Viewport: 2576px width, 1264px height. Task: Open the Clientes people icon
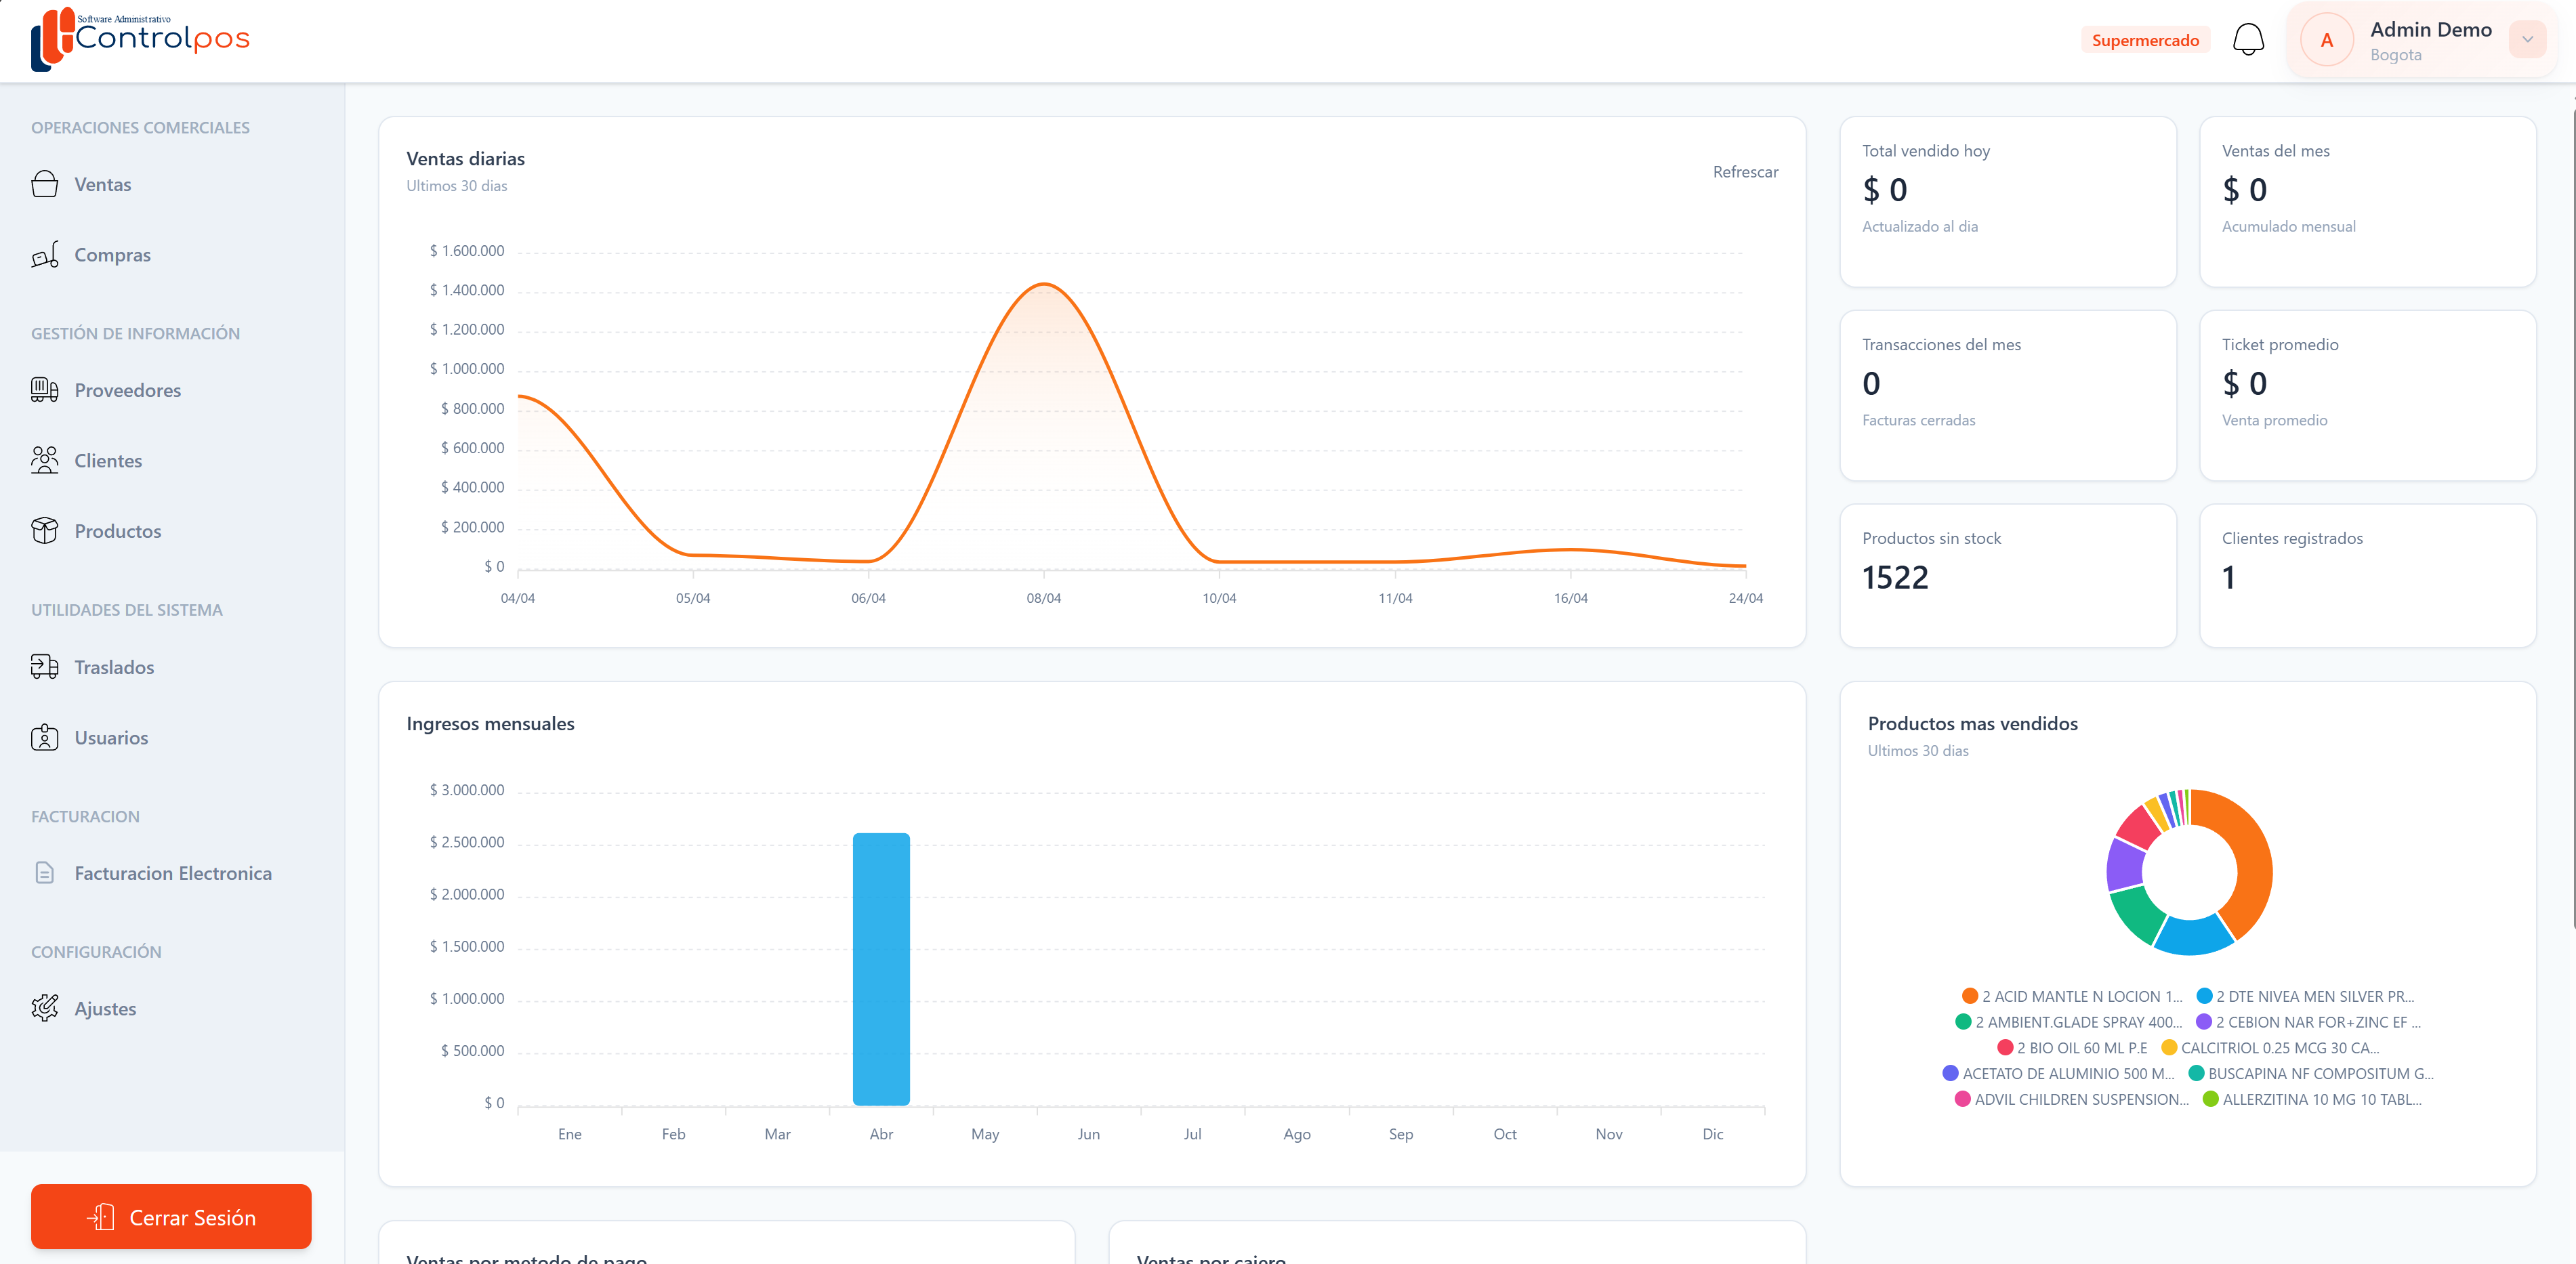[x=45, y=460]
